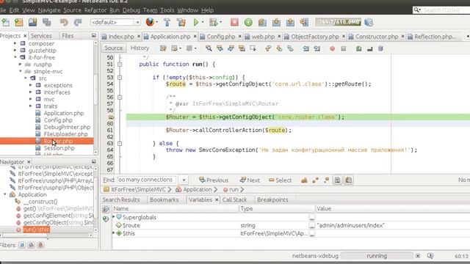This screenshot has width=470, height=264.
Task: Switch to the Breakpoints tab
Action: [272, 199]
